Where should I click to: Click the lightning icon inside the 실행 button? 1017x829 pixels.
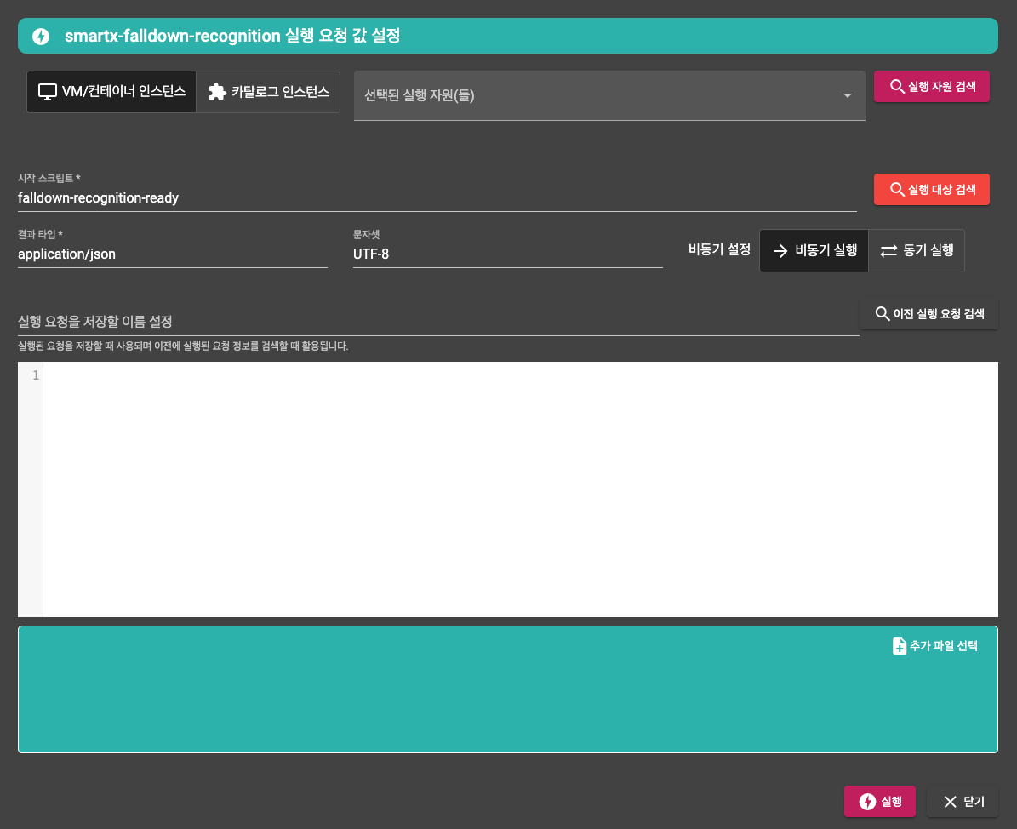[x=866, y=801]
